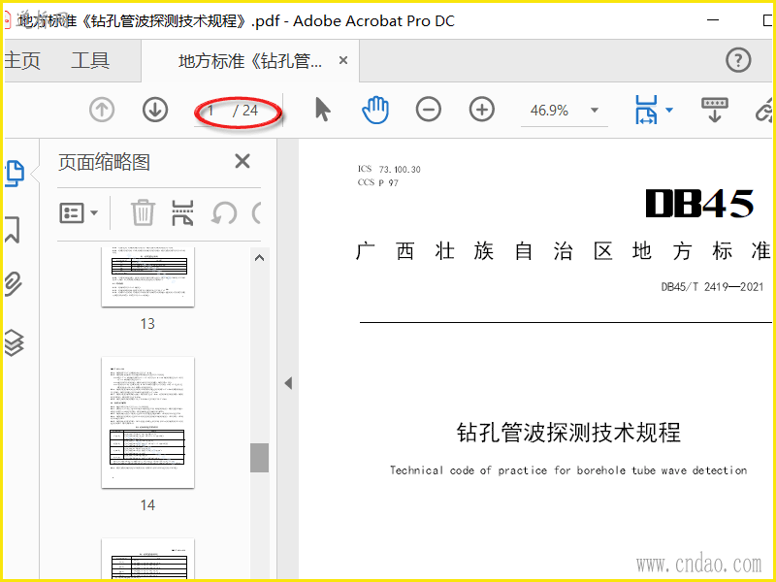Click the CCS P 97 text
The image size is (776, 582).
(378, 182)
